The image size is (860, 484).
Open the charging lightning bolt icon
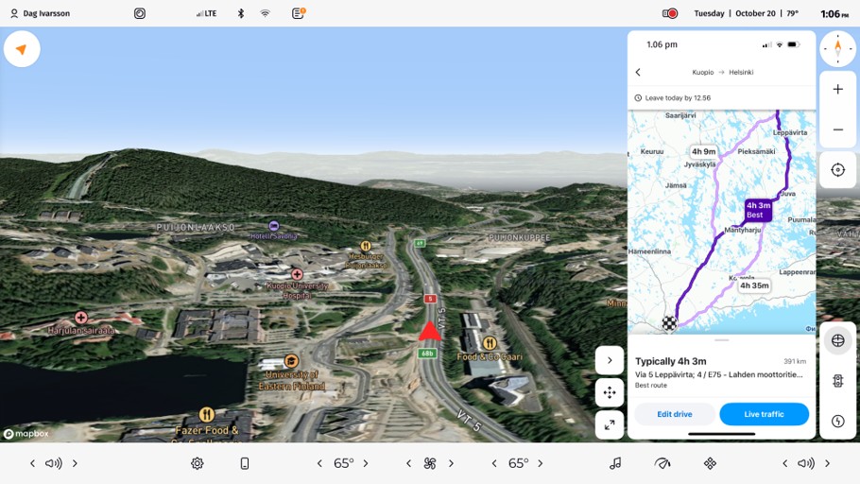point(837,422)
